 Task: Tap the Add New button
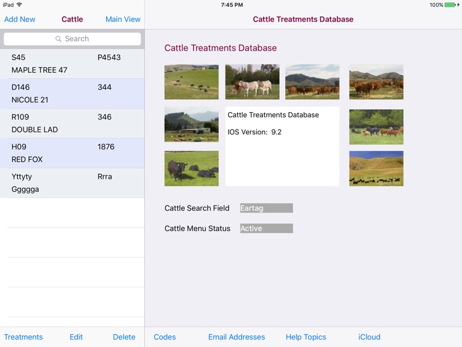click(20, 19)
